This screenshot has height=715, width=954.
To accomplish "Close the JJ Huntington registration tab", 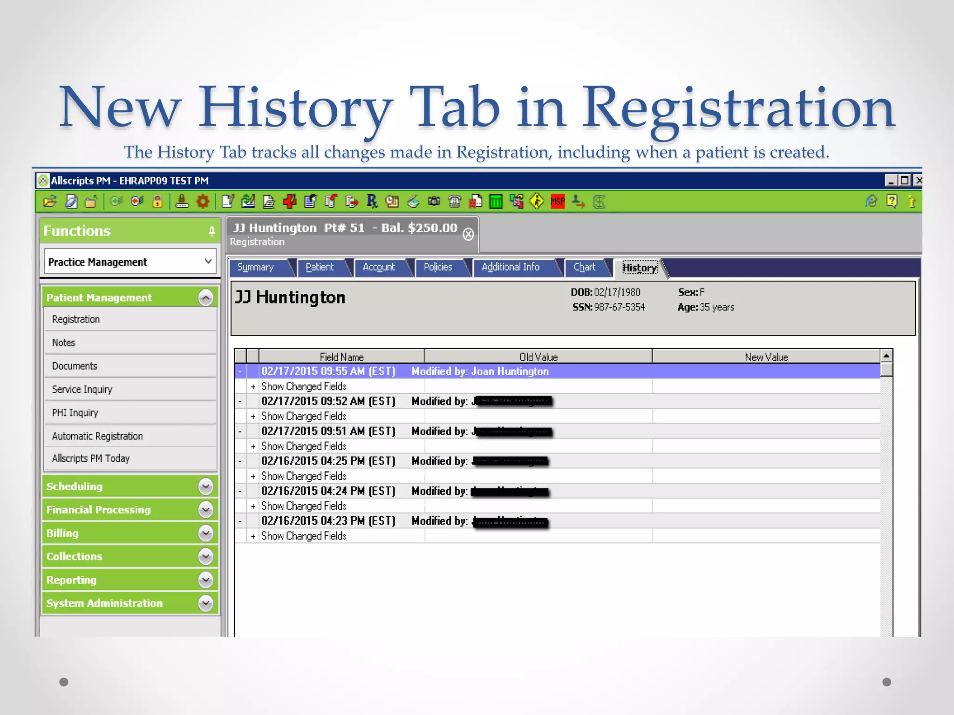I will (468, 234).
